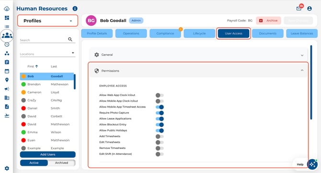Open the Profiles dropdown
The width and height of the screenshot is (321, 173).
click(x=47, y=21)
